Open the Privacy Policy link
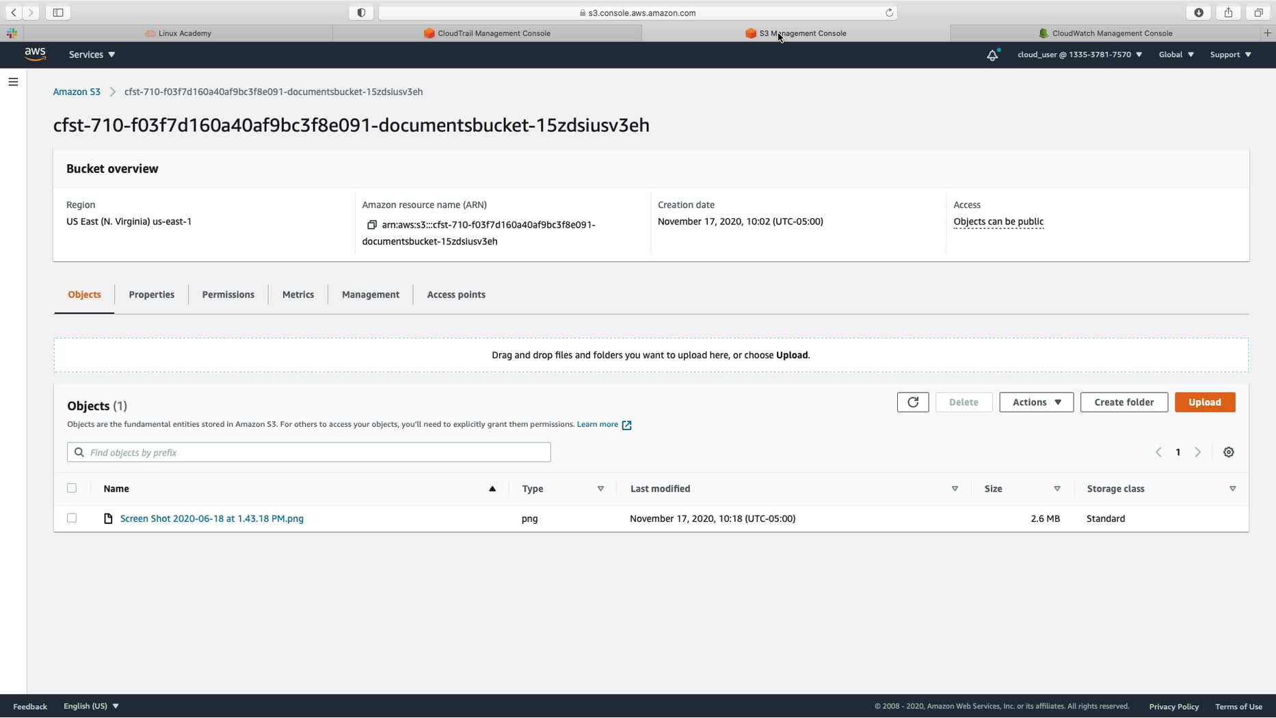The height and width of the screenshot is (718, 1276). 1173,706
